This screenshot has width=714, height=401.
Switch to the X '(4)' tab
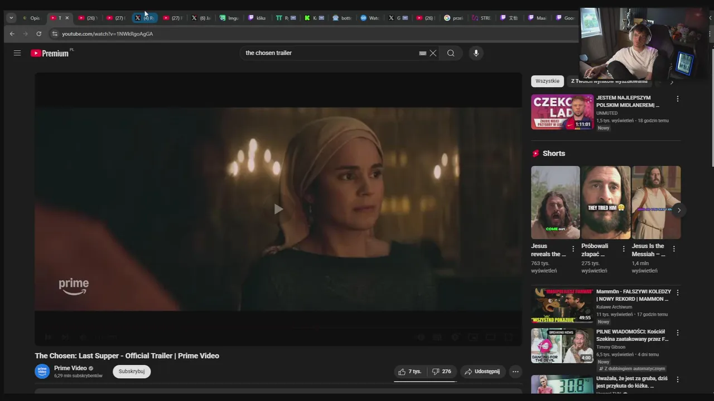point(144,18)
